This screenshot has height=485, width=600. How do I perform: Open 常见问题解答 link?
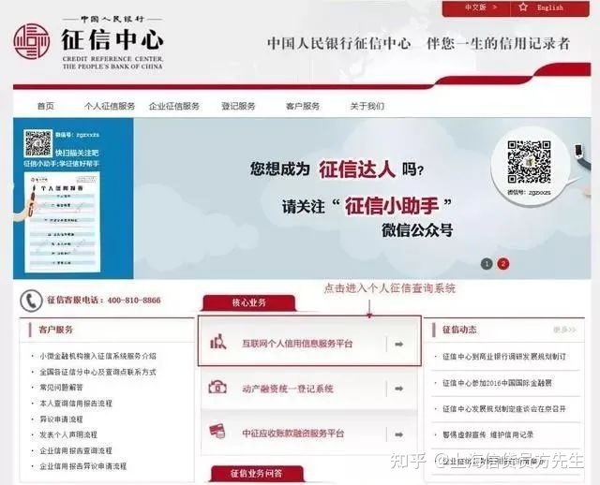[x=61, y=388]
